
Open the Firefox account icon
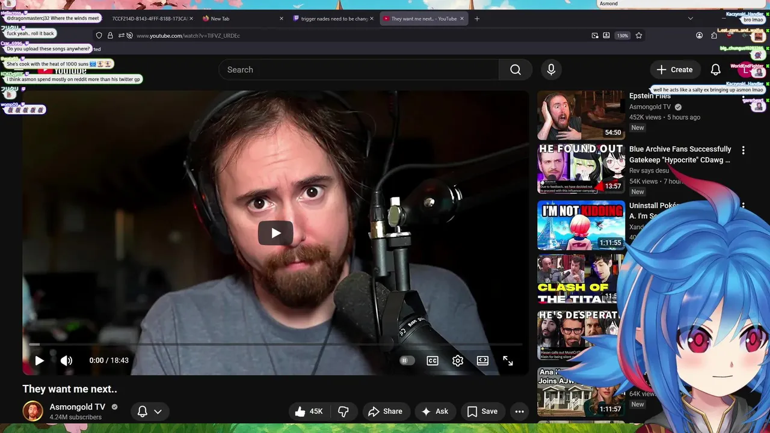point(699,35)
